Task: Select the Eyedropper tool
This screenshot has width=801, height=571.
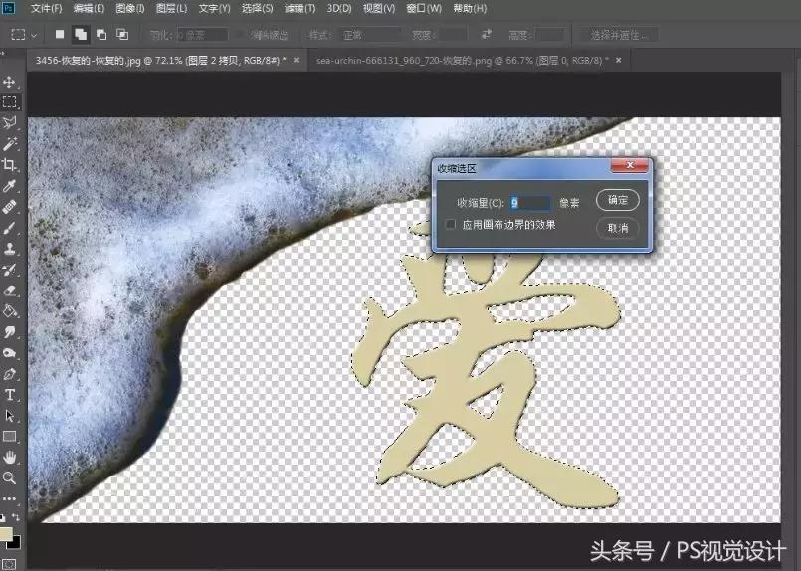Action: click(9, 185)
